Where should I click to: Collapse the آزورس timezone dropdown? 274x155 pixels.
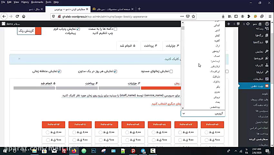pyautogui.click(x=203, y=113)
